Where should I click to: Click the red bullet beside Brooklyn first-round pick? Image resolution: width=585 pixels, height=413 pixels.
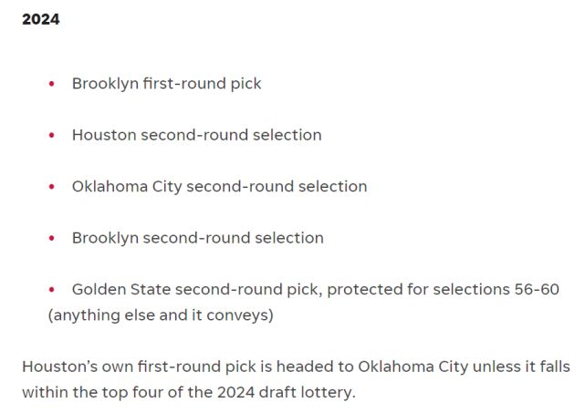pos(52,84)
